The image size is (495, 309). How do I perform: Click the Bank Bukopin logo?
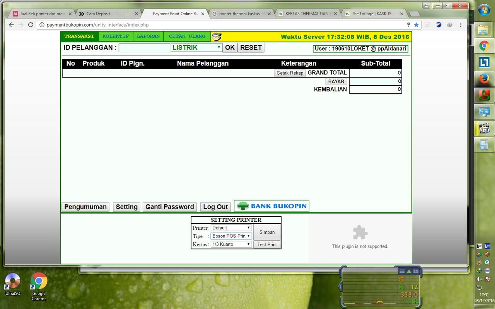click(271, 206)
